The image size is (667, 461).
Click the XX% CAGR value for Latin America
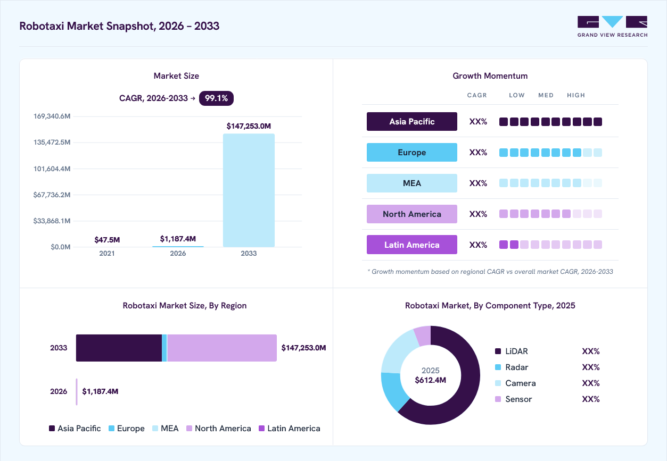[x=478, y=245]
